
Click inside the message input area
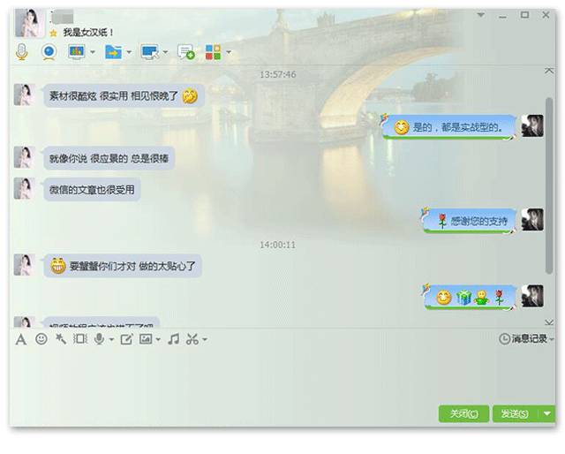(281, 375)
